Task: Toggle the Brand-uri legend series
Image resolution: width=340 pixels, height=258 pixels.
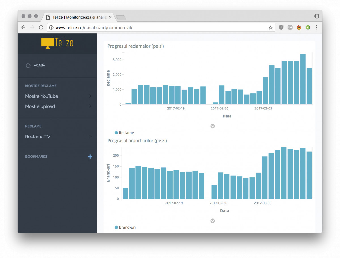Action: point(125,227)
